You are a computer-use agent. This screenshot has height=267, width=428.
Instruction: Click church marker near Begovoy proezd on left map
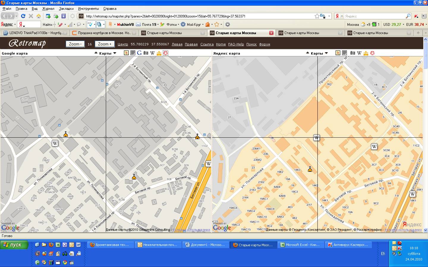[x=134, y=177]
